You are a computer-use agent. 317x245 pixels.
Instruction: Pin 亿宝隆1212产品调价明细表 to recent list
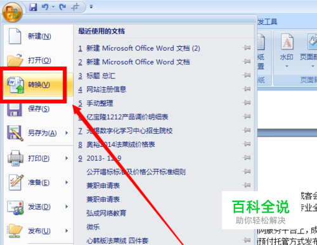point(246,116)
